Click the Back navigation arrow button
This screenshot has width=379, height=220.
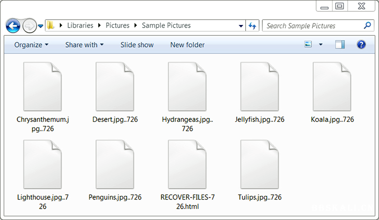13,26
